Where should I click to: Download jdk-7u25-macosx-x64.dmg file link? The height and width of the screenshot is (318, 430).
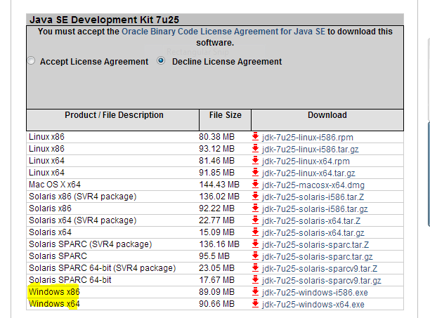313,185
